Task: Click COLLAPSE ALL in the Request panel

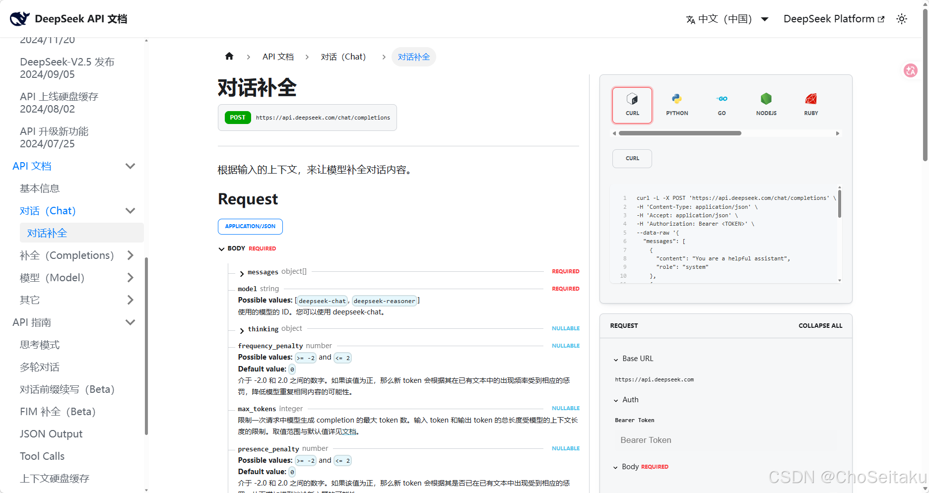Action: [x=820, y=326]
